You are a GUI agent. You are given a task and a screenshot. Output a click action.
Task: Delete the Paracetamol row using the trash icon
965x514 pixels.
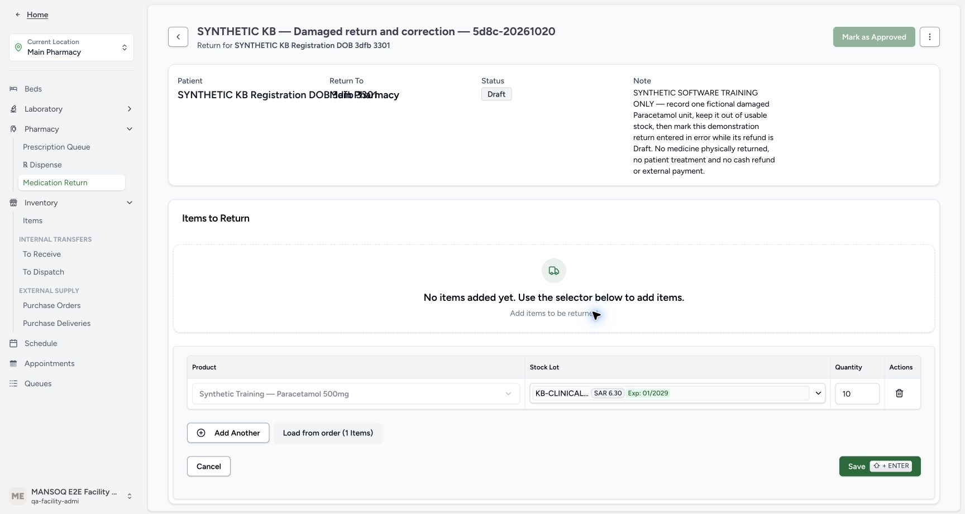[899, 393]
